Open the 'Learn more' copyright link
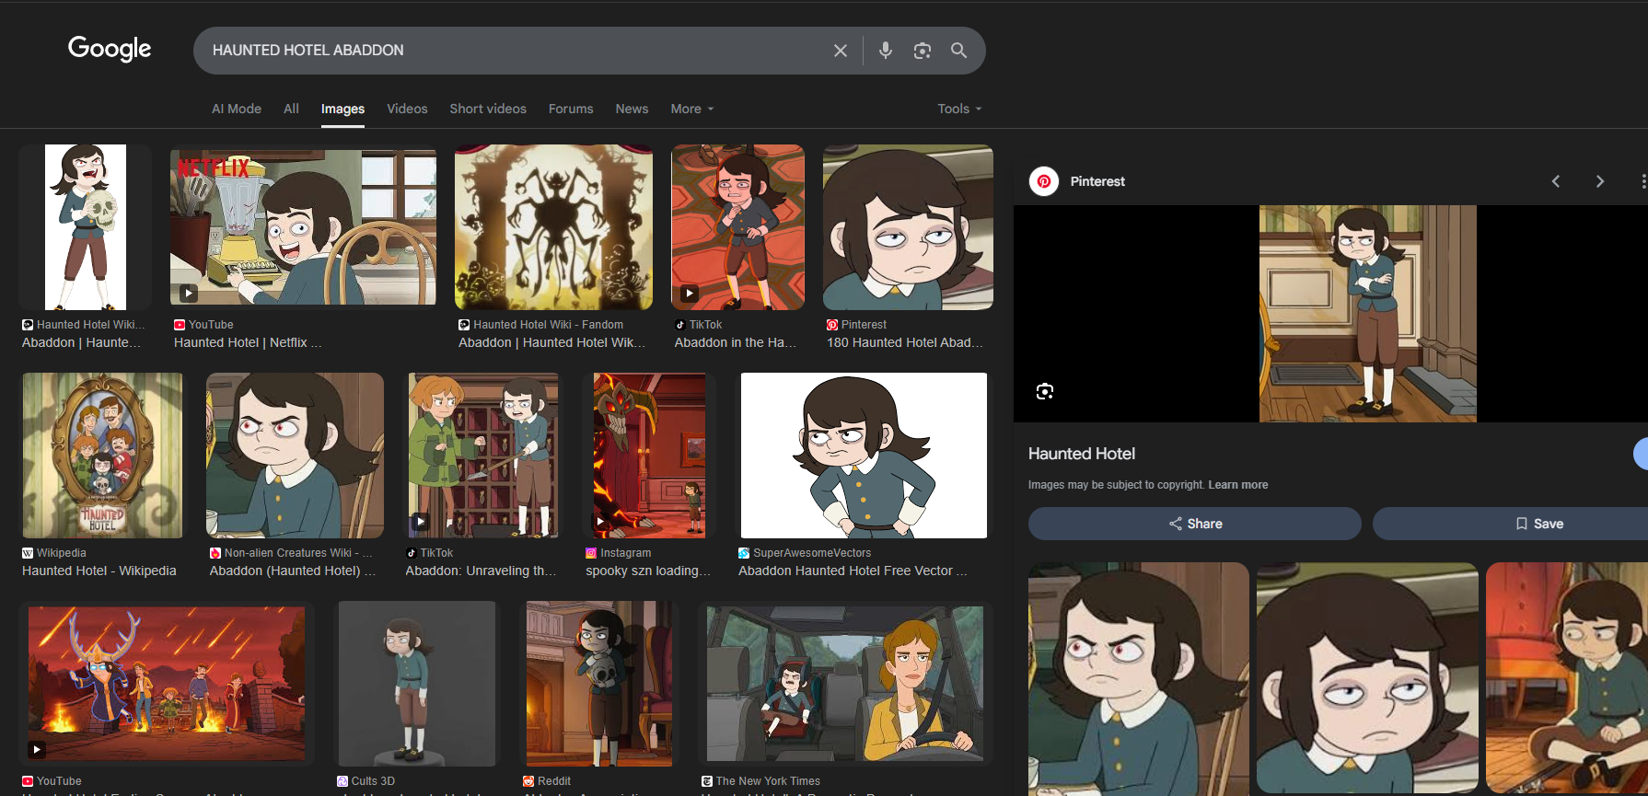This screenshot has height=796, width=1648. click(1238, 485)
